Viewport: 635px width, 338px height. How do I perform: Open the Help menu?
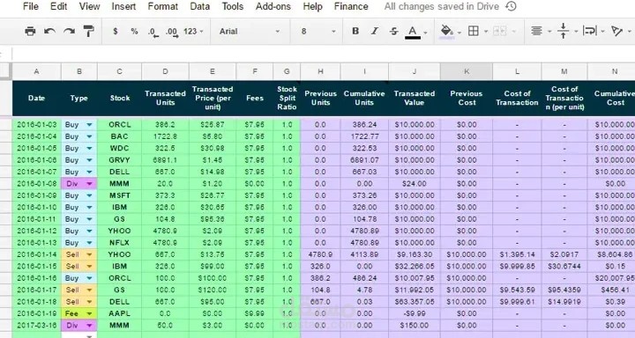coord(312,6)
